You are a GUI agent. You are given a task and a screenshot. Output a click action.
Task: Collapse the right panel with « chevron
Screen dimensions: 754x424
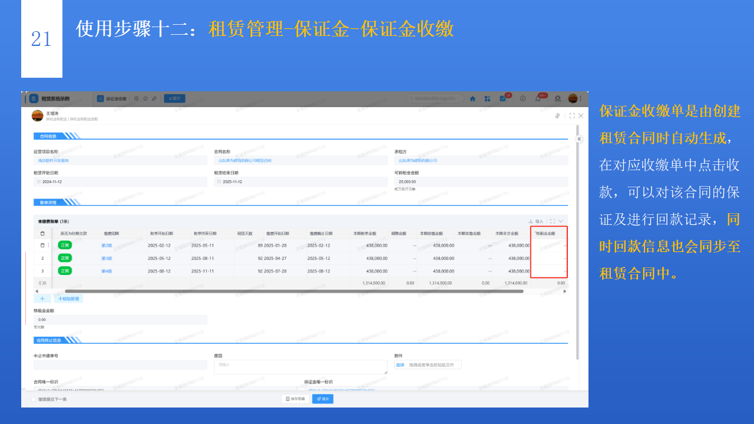tap(578, 139)
